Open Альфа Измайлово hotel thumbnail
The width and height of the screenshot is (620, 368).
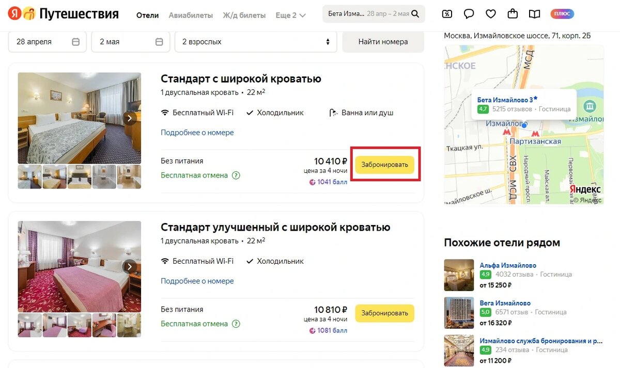[x=459, y=275]
